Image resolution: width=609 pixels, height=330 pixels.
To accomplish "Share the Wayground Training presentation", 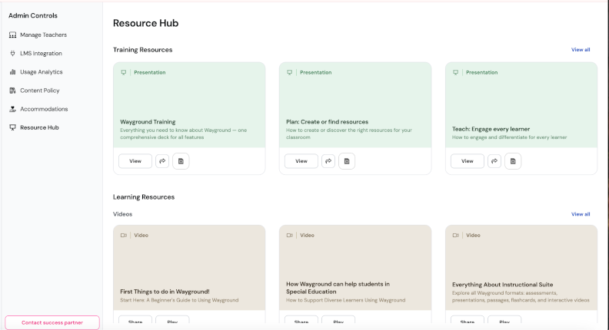I will [x=162, y=161].
